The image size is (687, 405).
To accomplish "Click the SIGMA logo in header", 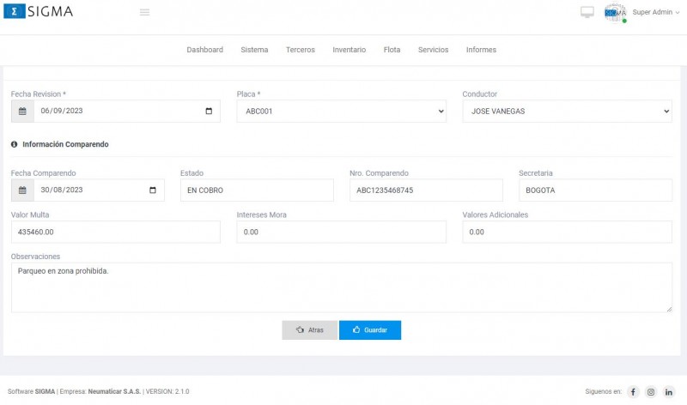I will (39, 12).
